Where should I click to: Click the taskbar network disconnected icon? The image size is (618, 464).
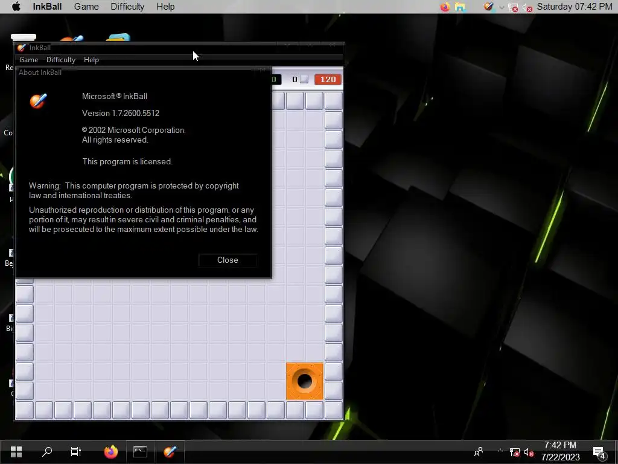click(x=514, y=452)
